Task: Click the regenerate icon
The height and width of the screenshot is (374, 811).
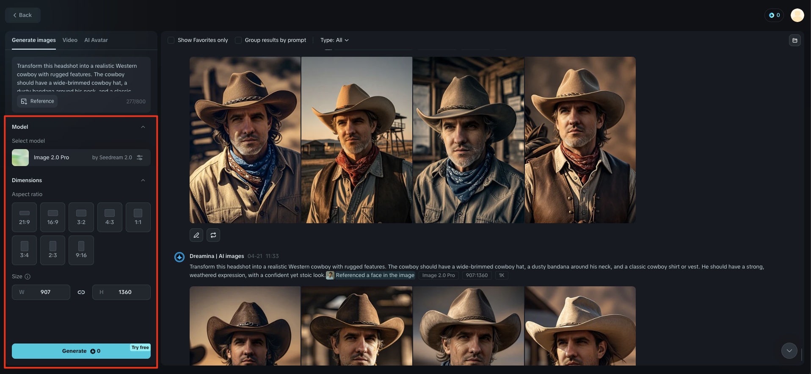Action: click(213, 235)
